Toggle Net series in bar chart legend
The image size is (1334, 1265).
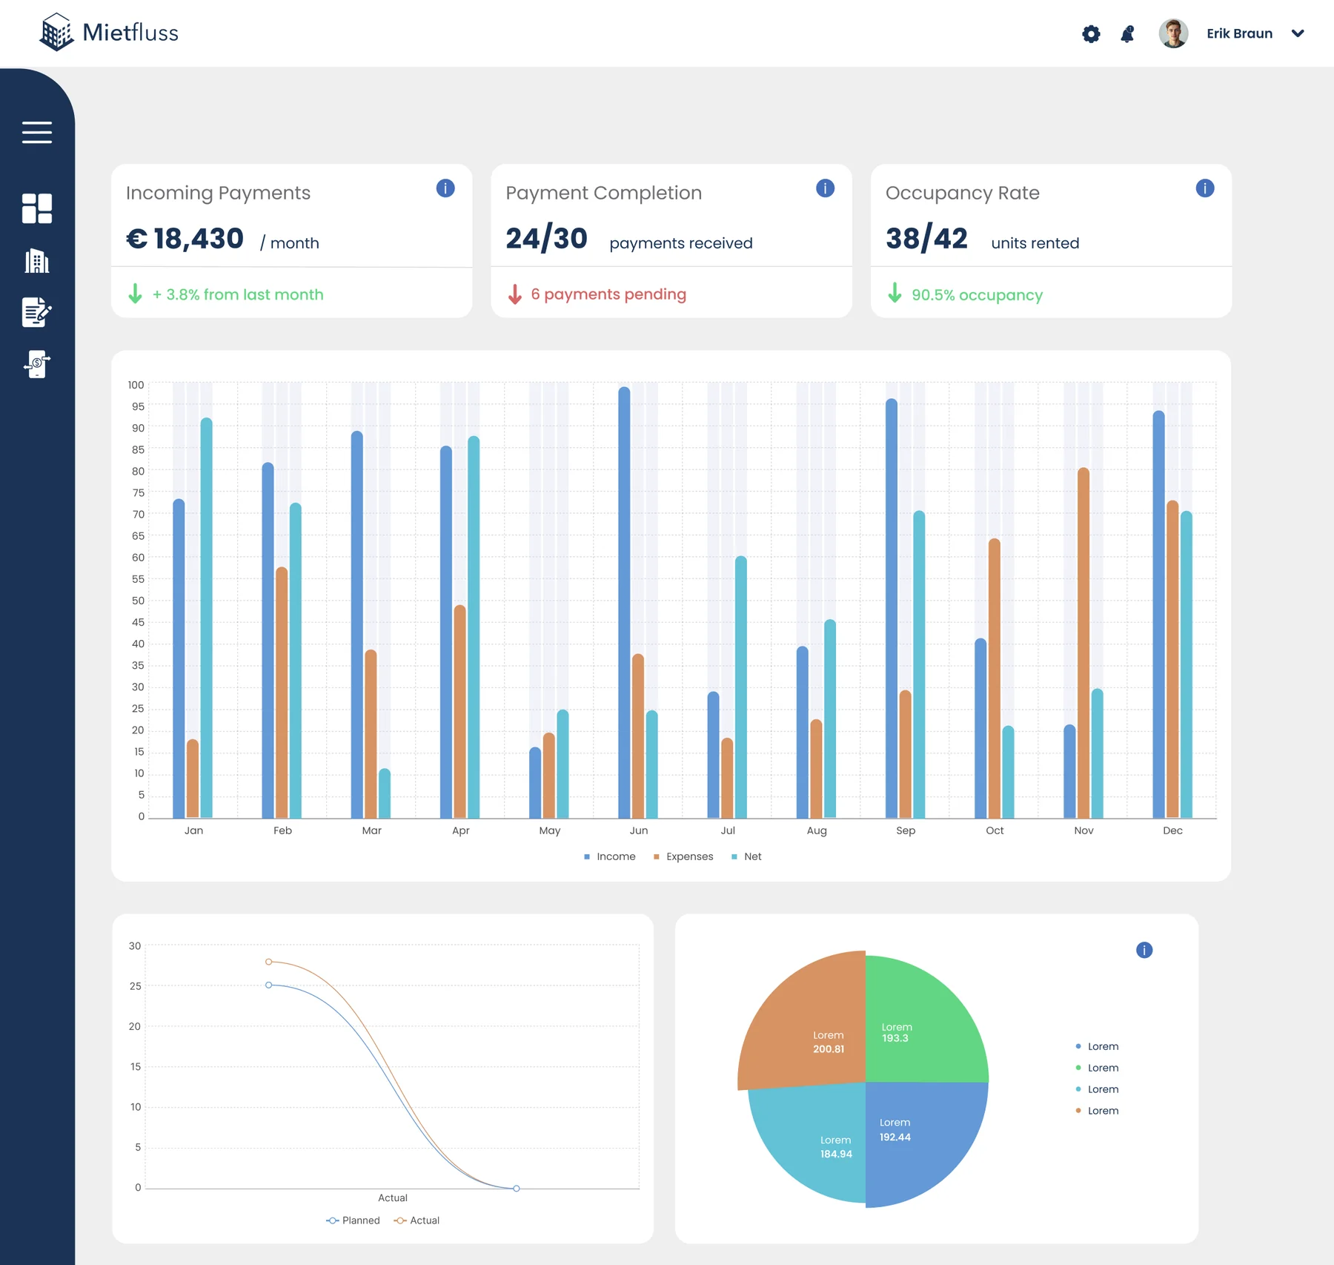[746, 856]
